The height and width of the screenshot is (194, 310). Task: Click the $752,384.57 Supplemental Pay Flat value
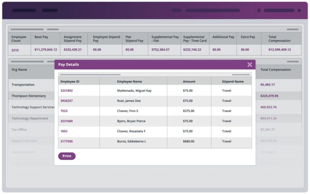(160, 50)
